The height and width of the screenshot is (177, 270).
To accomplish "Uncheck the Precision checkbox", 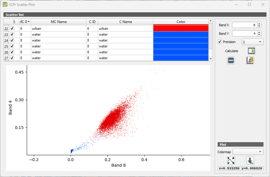I will tap(220, 42).
